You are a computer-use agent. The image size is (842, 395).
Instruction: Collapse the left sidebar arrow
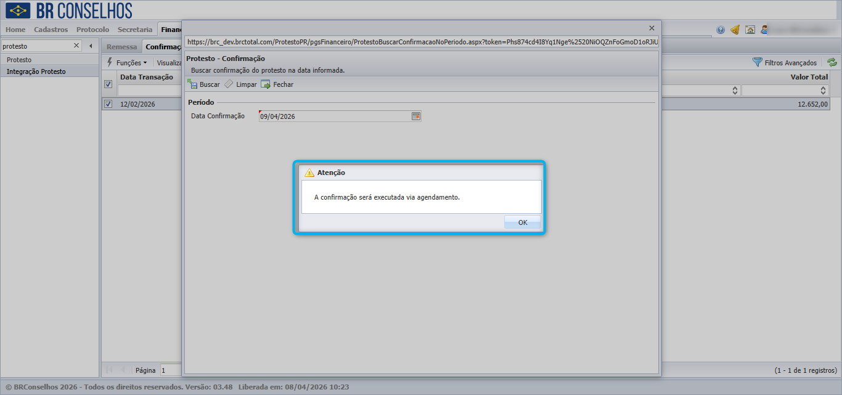91,46
